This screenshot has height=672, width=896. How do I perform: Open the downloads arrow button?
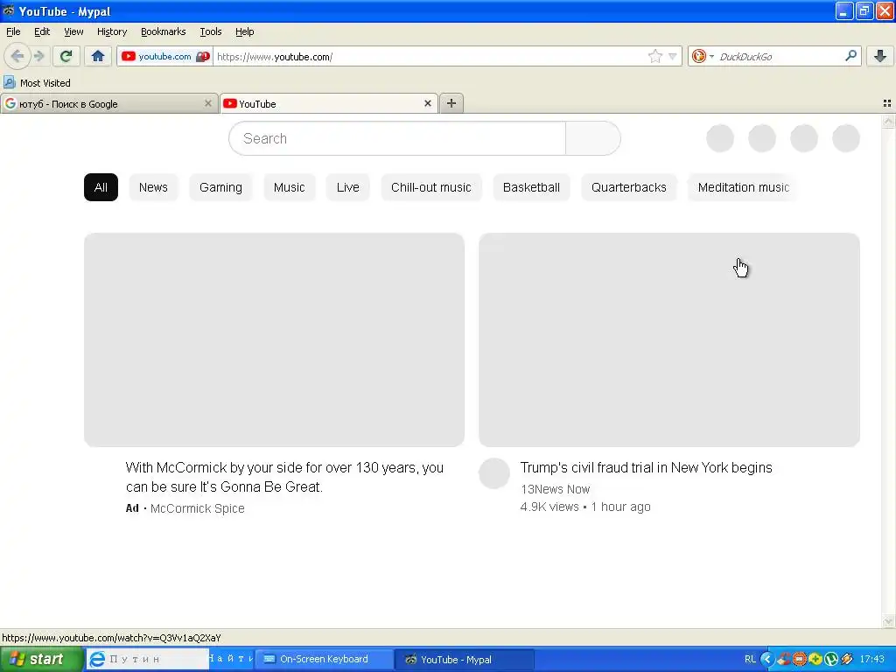click(x=880, y=56)
